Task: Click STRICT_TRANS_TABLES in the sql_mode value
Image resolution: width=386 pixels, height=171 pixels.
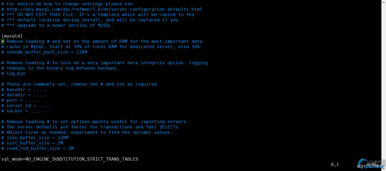Action: point(113,159)
